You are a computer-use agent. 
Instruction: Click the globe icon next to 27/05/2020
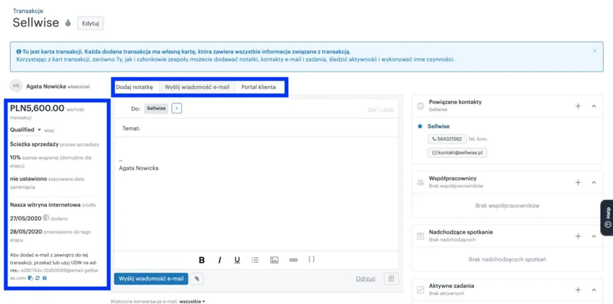point(46,218)
